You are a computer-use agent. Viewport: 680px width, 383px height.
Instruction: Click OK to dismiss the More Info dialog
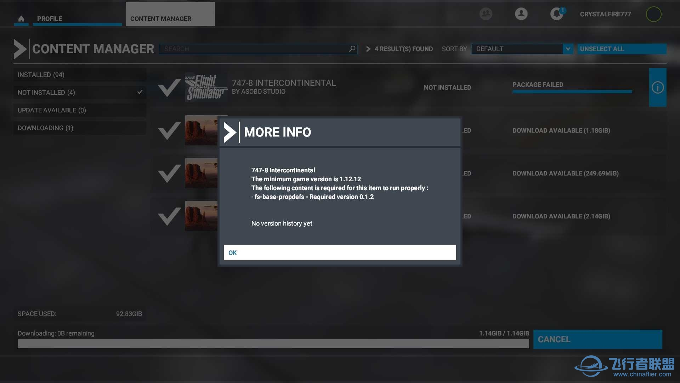[340, 252]
